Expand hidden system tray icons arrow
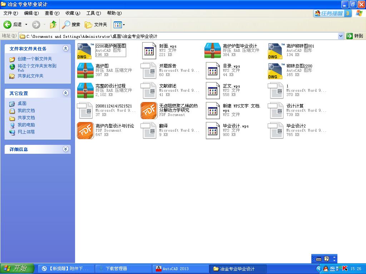Viewport: 366px width, 274px height. coord(319,269)
